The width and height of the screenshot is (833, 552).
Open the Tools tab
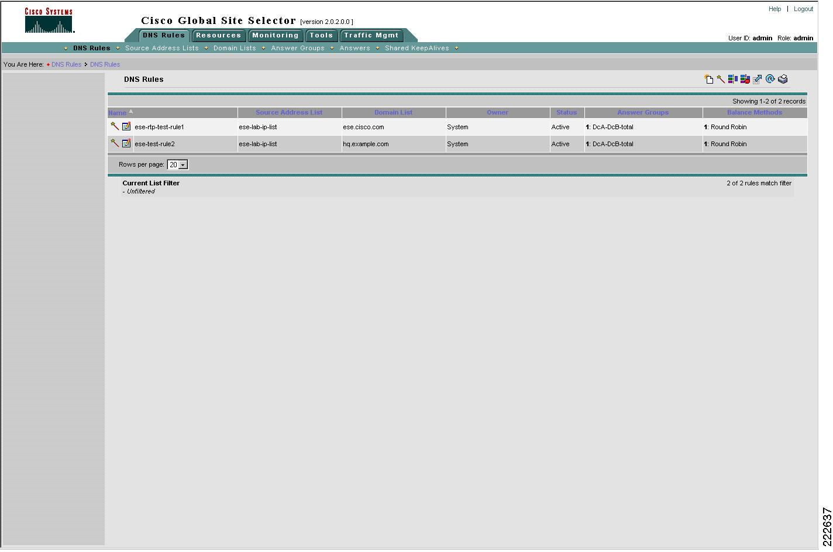click(321, 35)
